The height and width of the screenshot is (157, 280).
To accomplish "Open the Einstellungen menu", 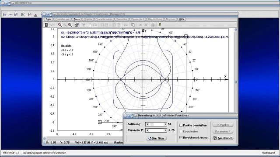I will click(62, 19).
